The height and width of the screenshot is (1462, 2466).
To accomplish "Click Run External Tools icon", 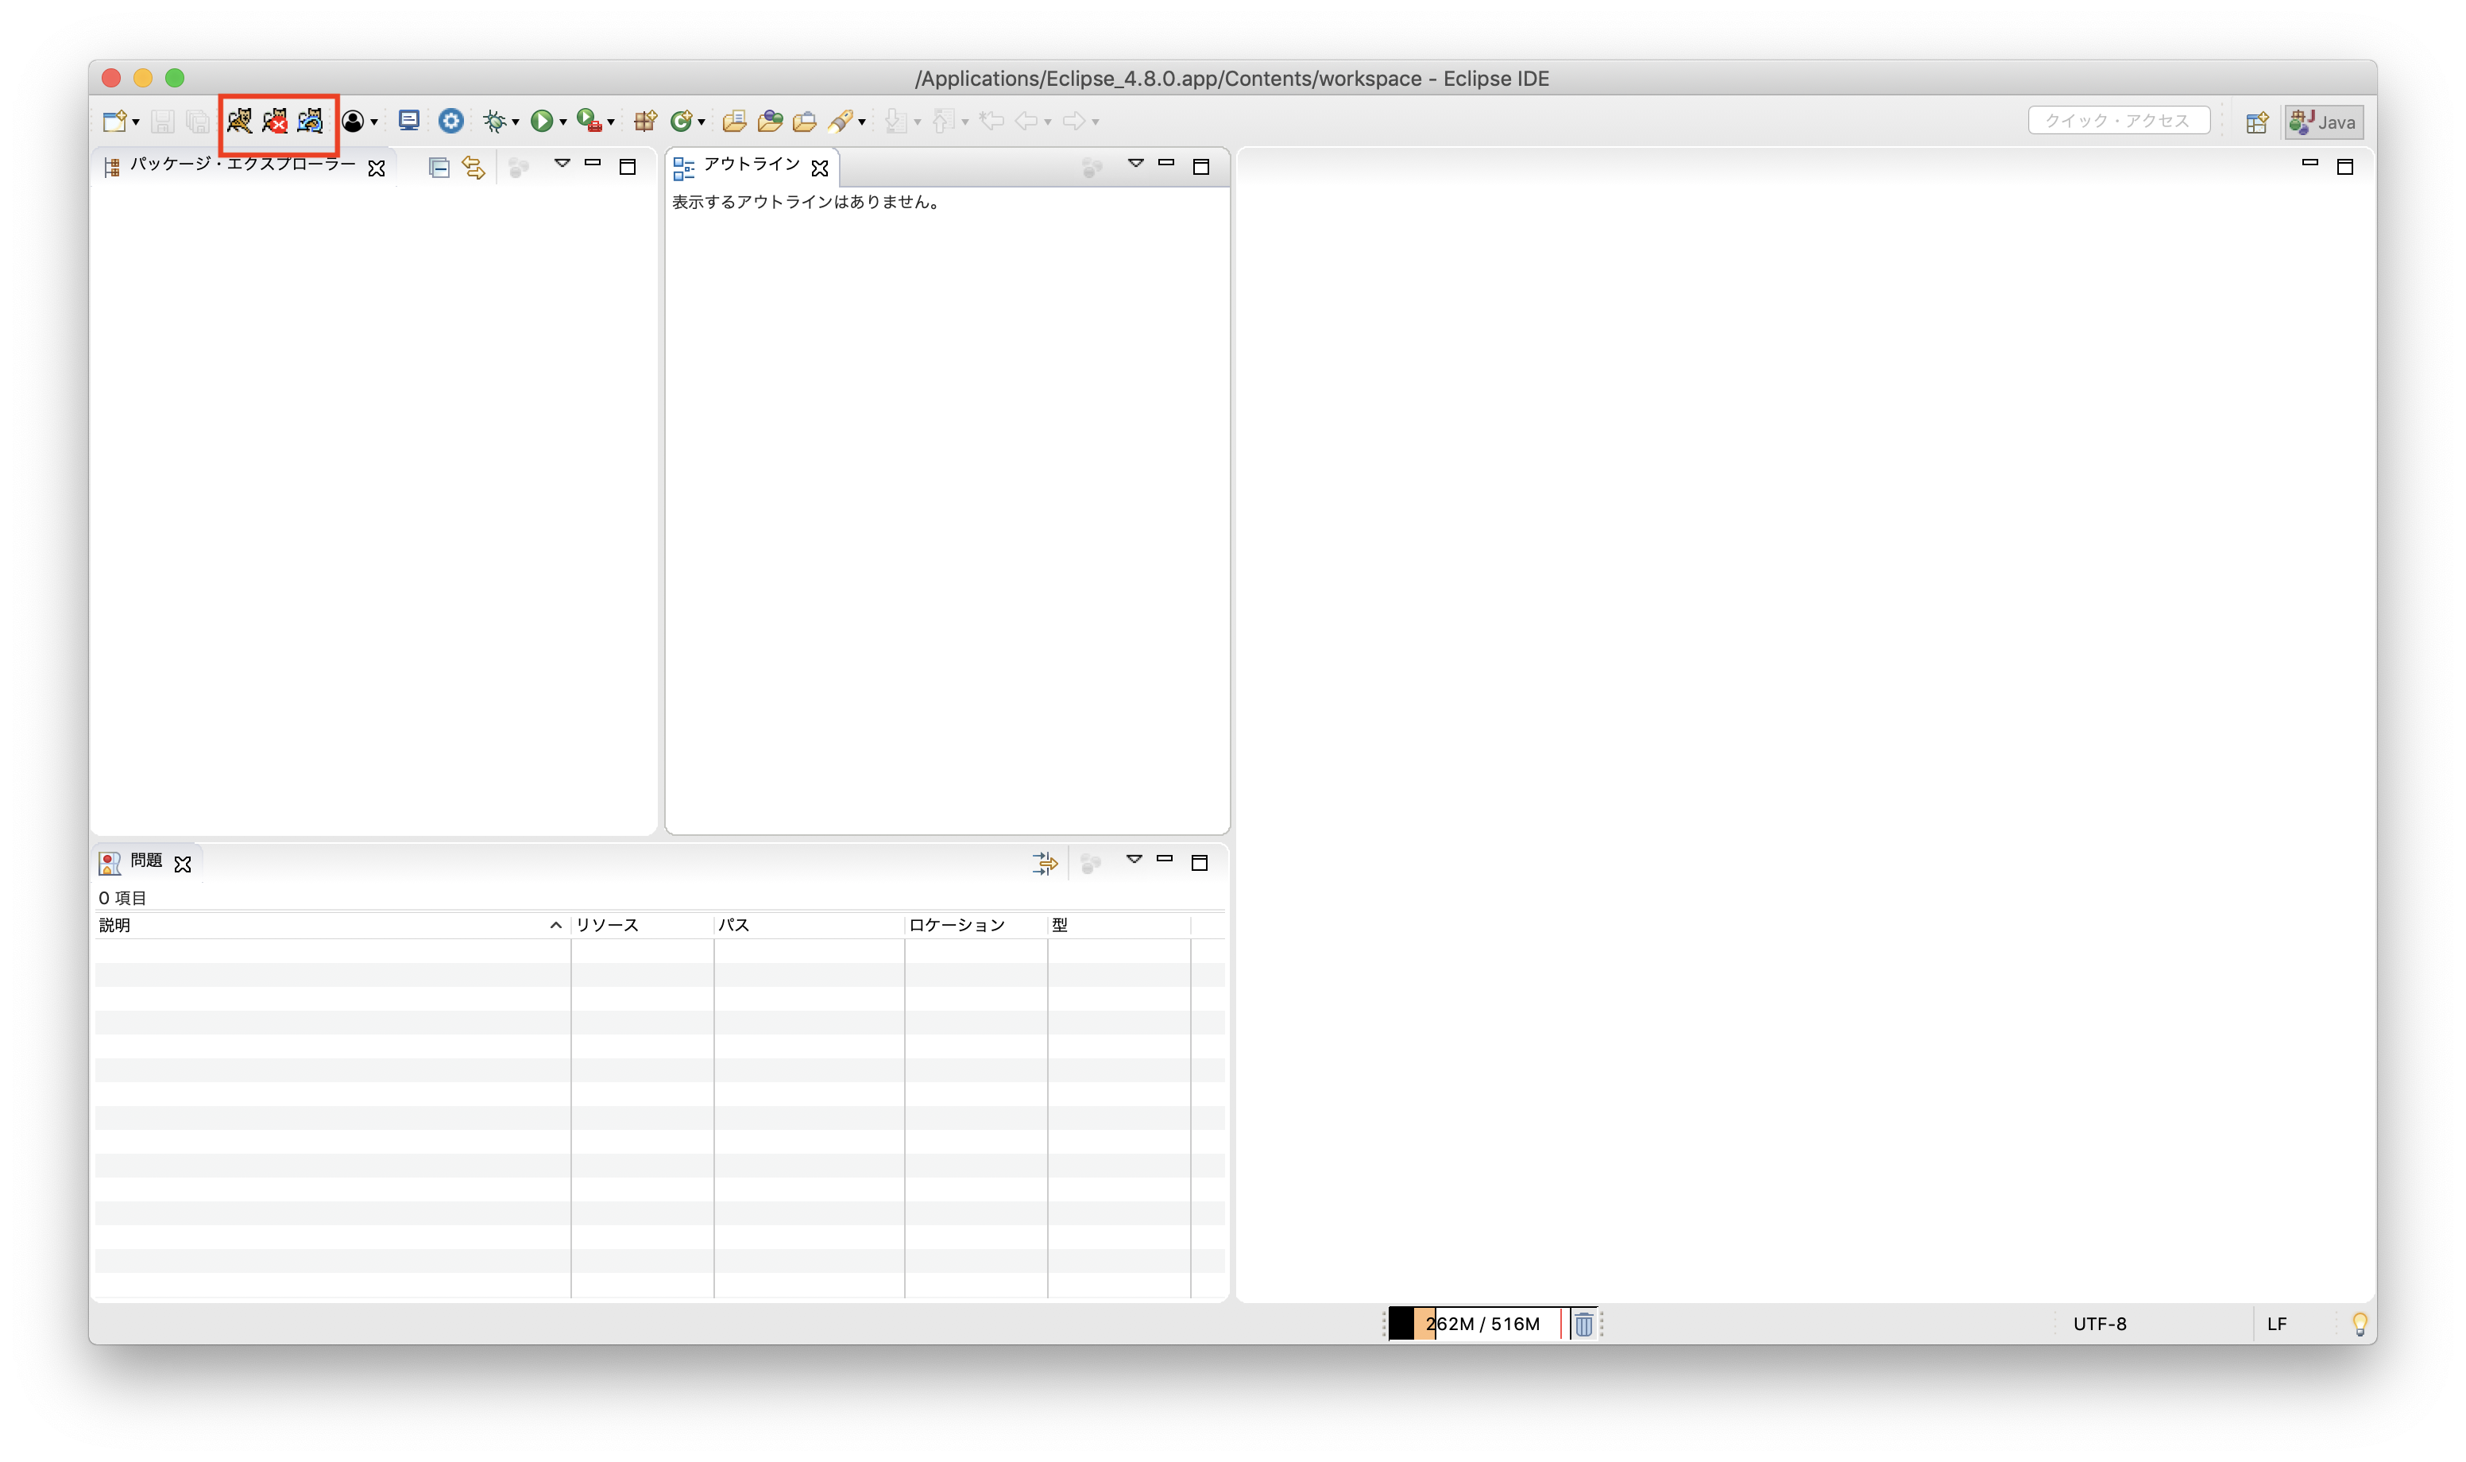I will 589,120.
